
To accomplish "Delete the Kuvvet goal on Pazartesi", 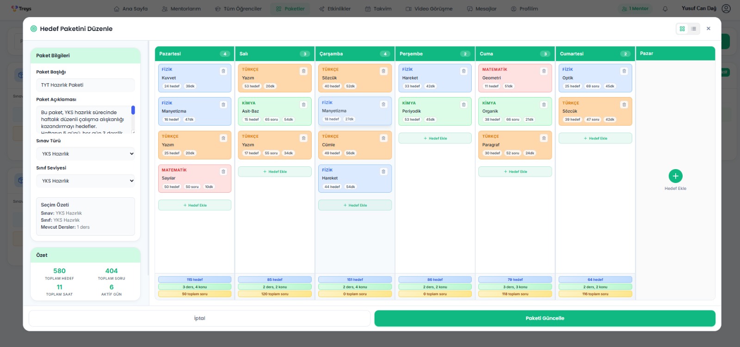I will (x=223, y=71).
